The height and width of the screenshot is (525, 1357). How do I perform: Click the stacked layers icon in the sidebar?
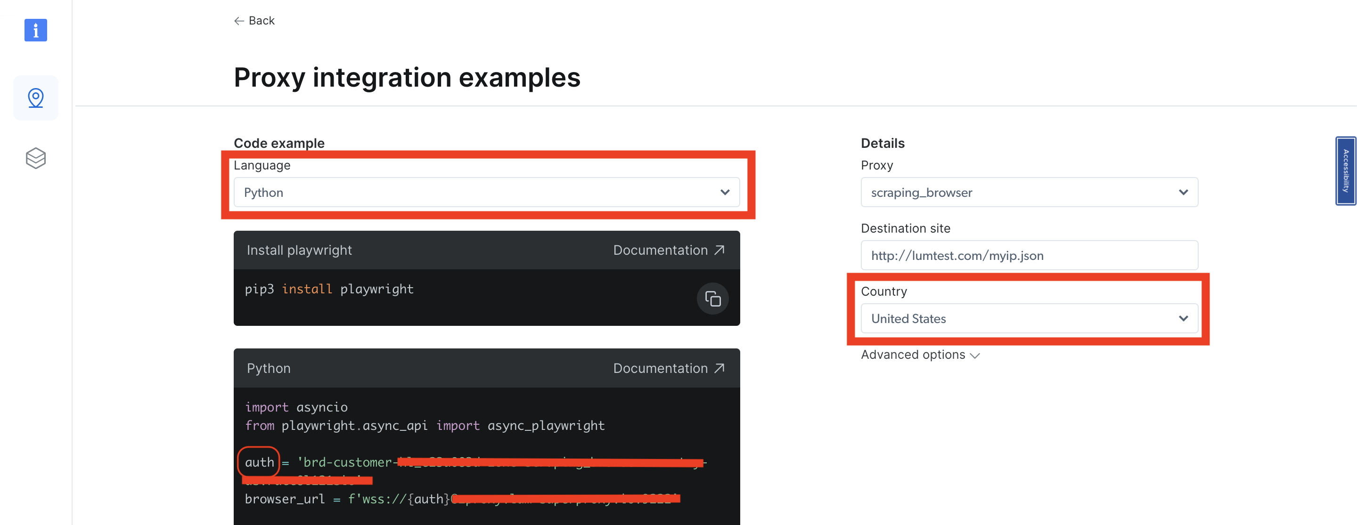35,158
